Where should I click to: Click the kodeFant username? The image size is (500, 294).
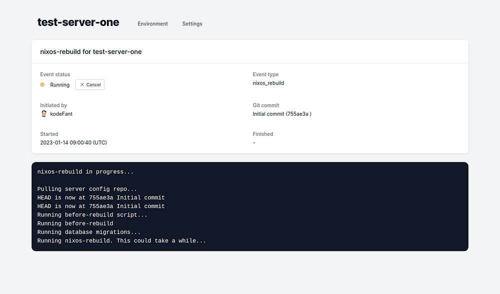(61, 114)
